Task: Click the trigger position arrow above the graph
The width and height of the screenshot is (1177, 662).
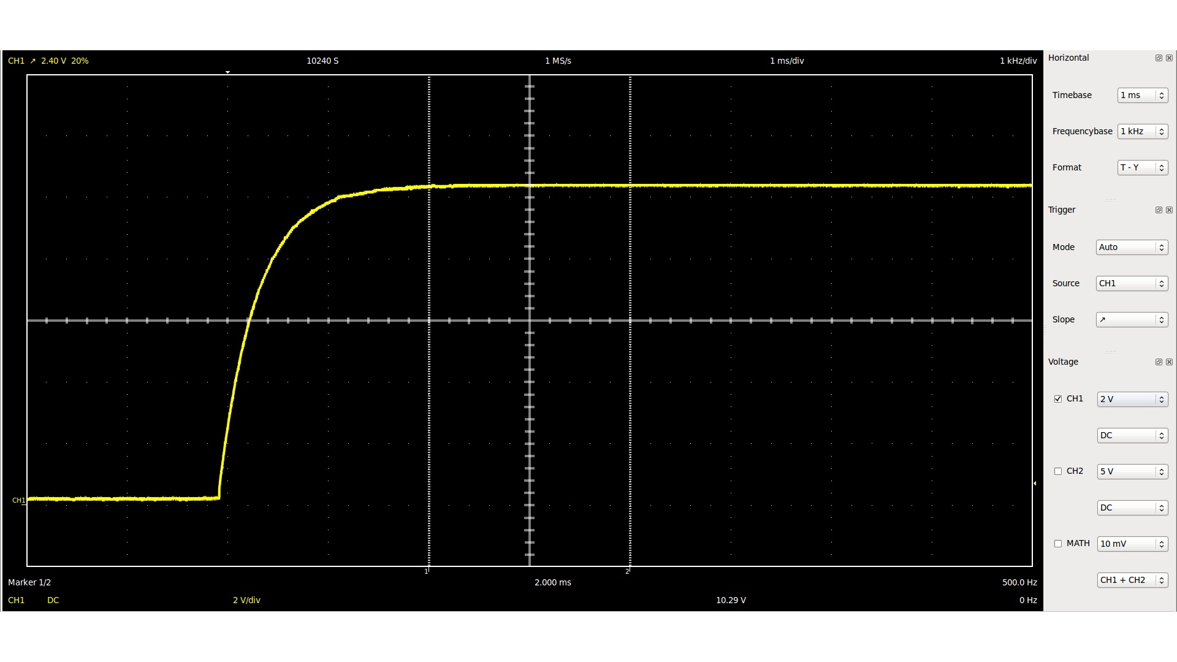Action: [227, 72]
